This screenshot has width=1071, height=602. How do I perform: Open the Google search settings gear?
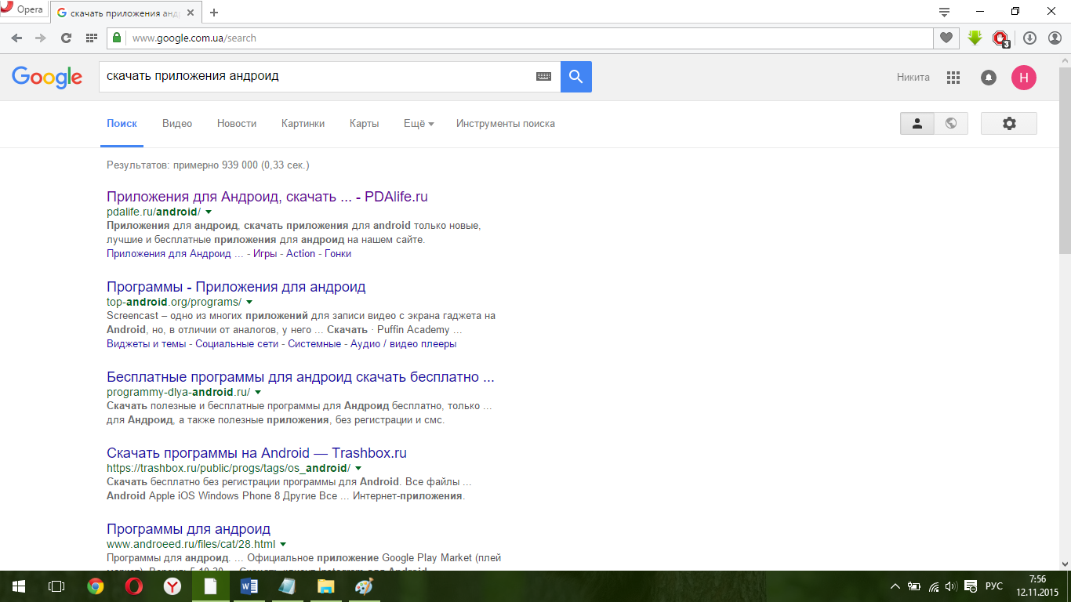point(1008,124)
